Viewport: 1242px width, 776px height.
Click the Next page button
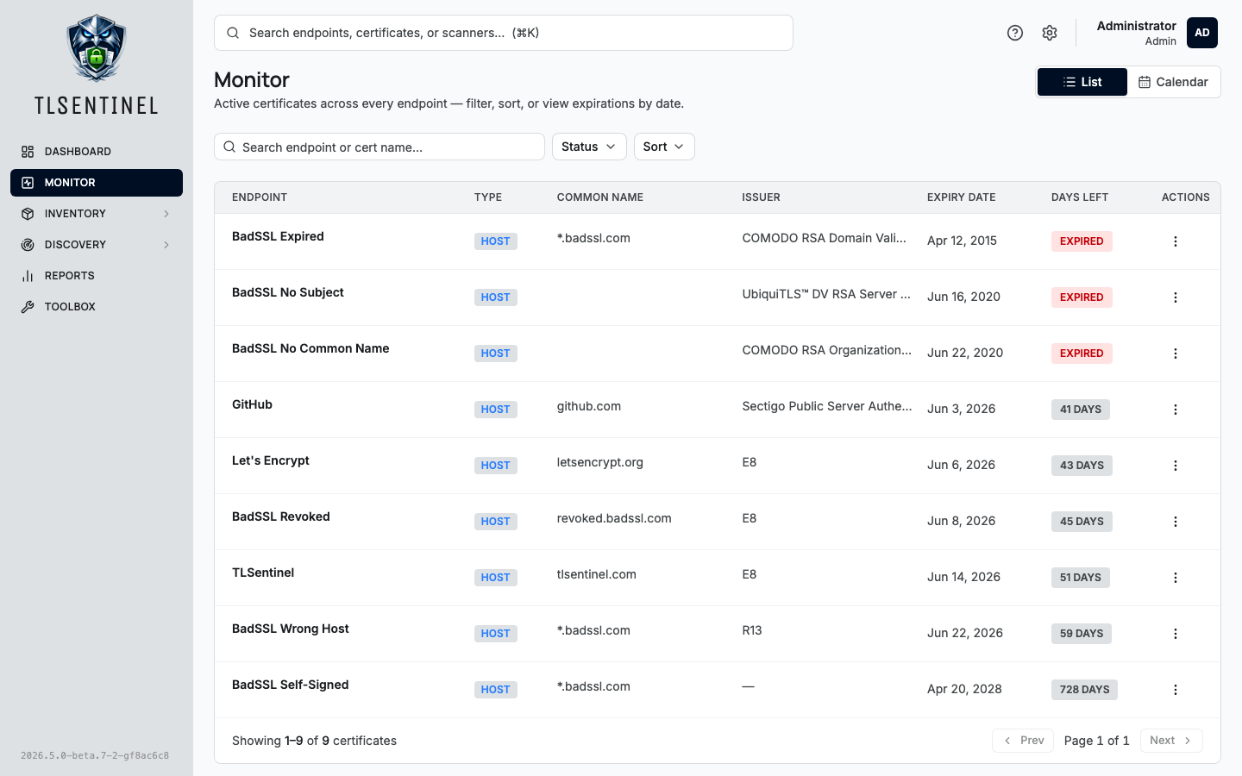pos(1171,741)
